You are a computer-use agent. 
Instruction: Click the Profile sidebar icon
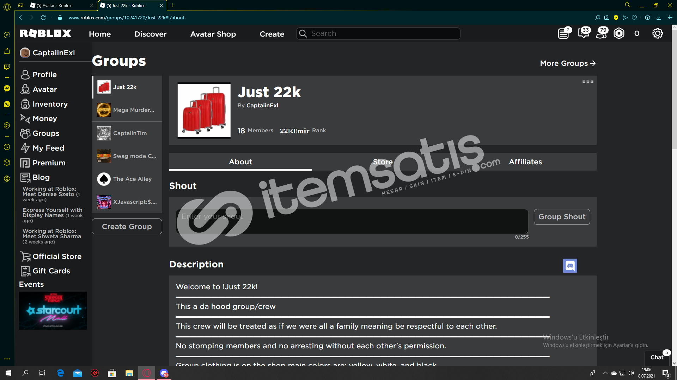tap(25, 75)
